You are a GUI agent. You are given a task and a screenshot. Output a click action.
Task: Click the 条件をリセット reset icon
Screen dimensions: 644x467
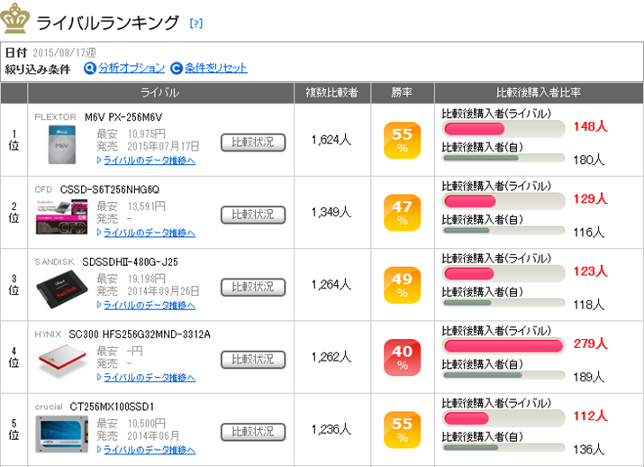[x=177, y=68]
